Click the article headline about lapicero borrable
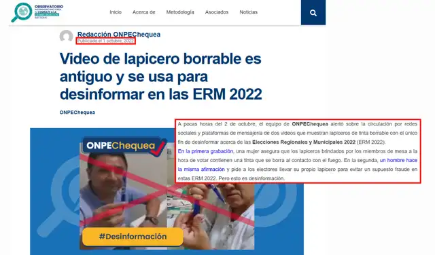 pyautogui.click(x=160, y=76)
